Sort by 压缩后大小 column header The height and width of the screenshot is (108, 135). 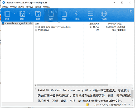coord(92,24)
